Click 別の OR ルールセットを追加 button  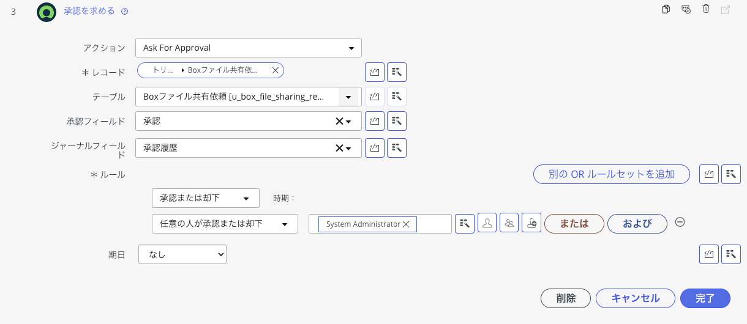coord(612,174)
